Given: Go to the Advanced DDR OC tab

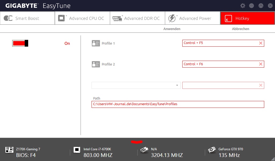Looking at the screenshot, I should [137, 18].
